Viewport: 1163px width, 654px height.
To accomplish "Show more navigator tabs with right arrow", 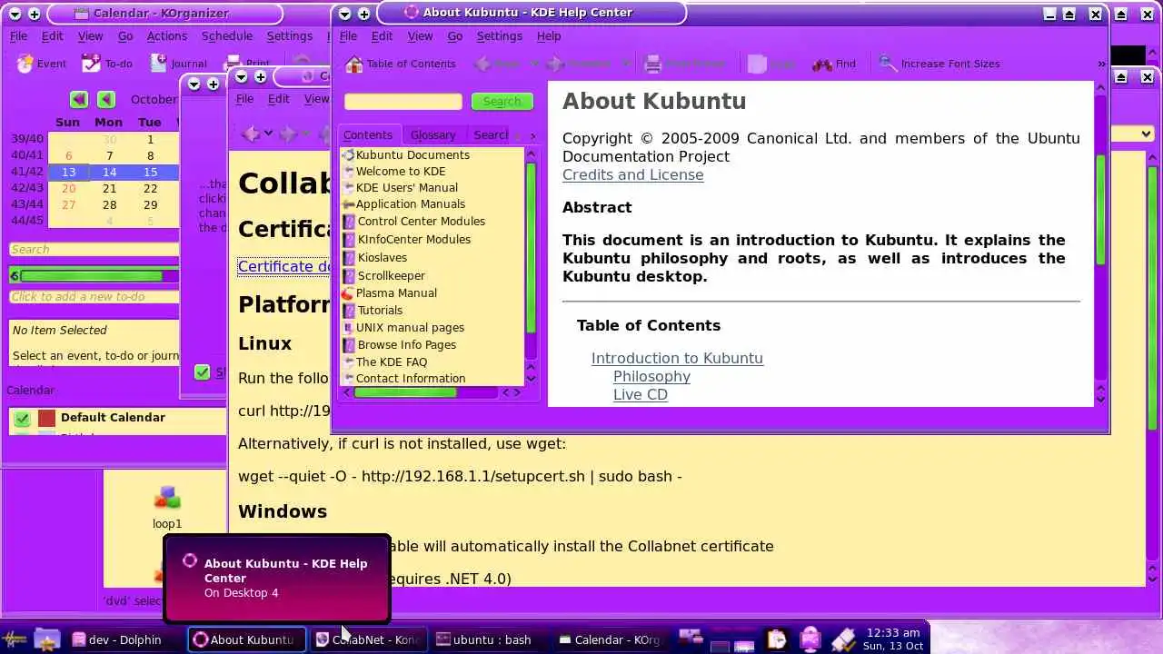I will pyautogui.click(x=532, y=135).
